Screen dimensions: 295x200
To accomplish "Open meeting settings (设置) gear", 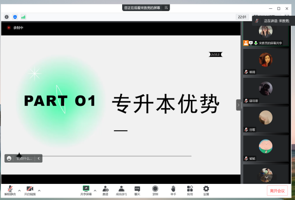I will pos(206,190).
